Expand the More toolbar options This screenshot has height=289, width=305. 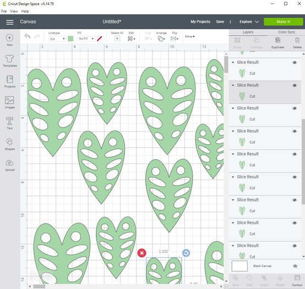(x=189, y=36)
